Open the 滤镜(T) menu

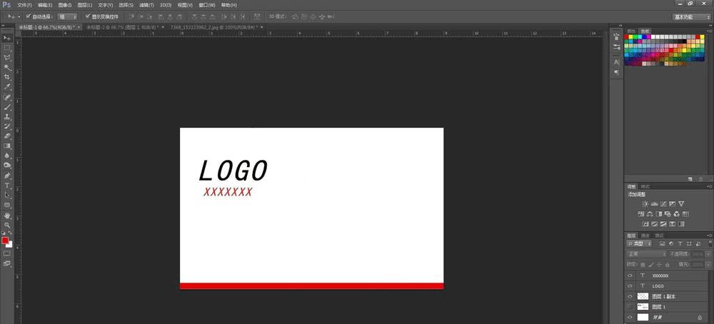coord(146,5)
